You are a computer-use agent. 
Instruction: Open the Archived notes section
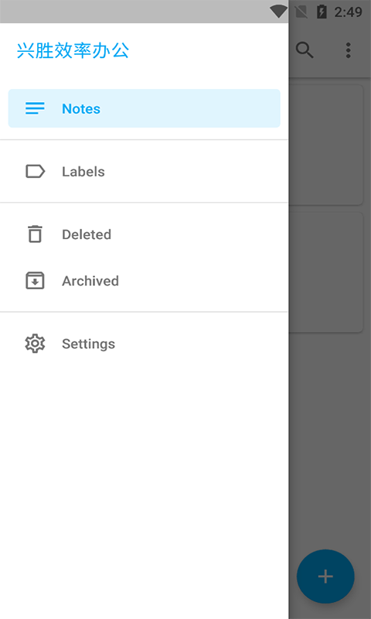[x=145, y=281]
